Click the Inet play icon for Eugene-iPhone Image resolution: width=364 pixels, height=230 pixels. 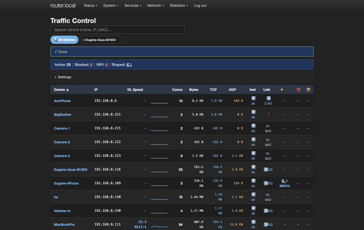[x=254, y=181]
